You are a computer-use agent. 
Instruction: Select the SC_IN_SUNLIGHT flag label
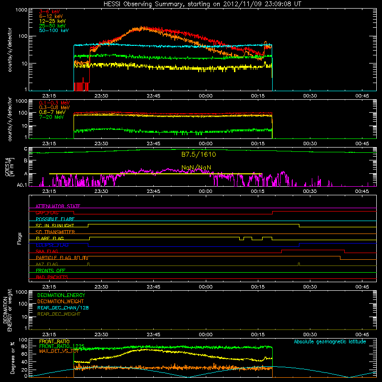pos(55,225)
